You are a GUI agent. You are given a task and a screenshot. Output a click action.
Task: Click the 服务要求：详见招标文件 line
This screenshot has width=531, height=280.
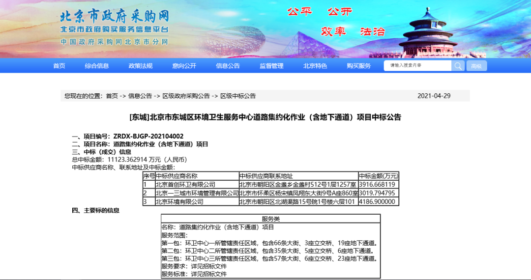(194, 266)
